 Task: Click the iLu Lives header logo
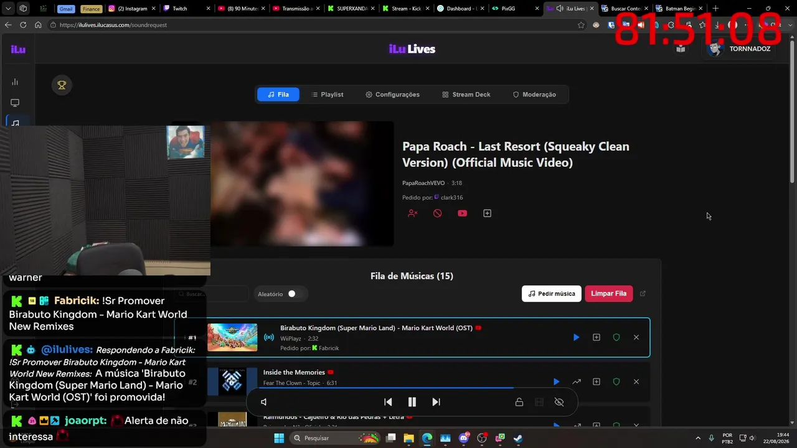(x=412, y=49)
